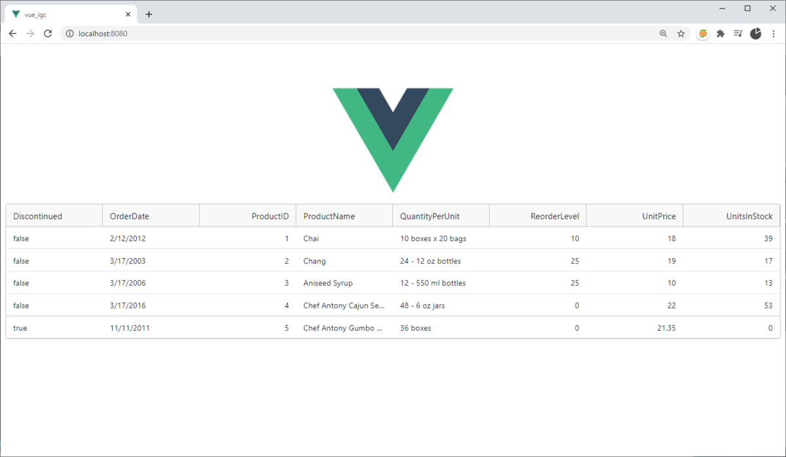Click the order date 3/17/2006
The image size is (786, 457).
(x=151, y=283)
